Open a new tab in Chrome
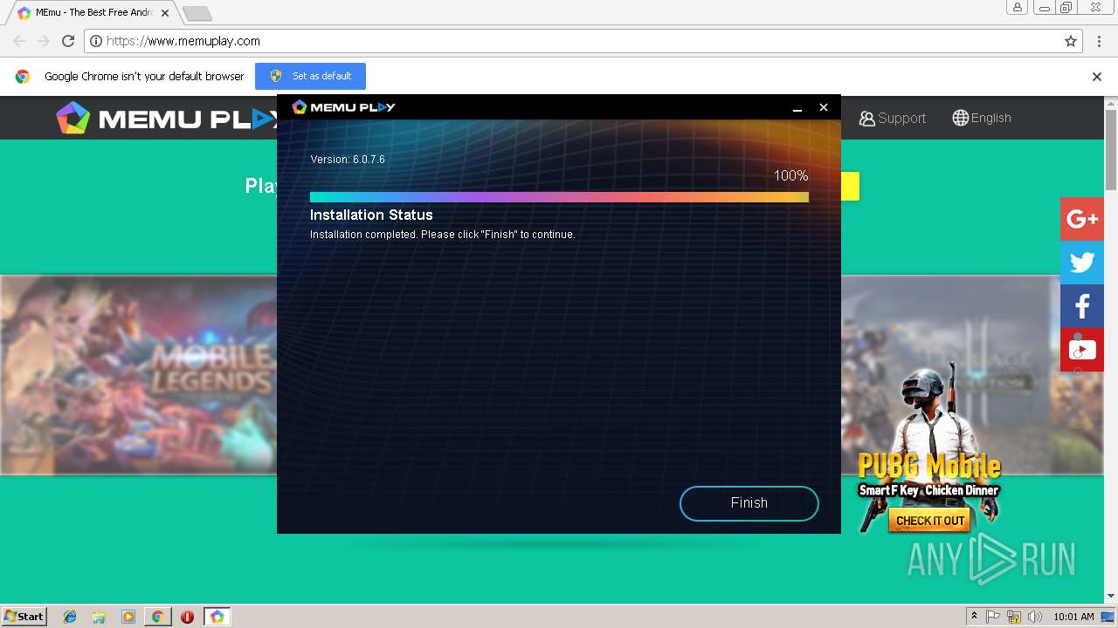 pos(197,14)
